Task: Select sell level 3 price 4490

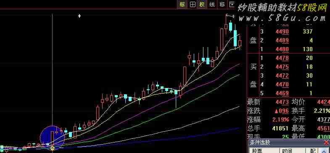Action: (x=282, y=32)
